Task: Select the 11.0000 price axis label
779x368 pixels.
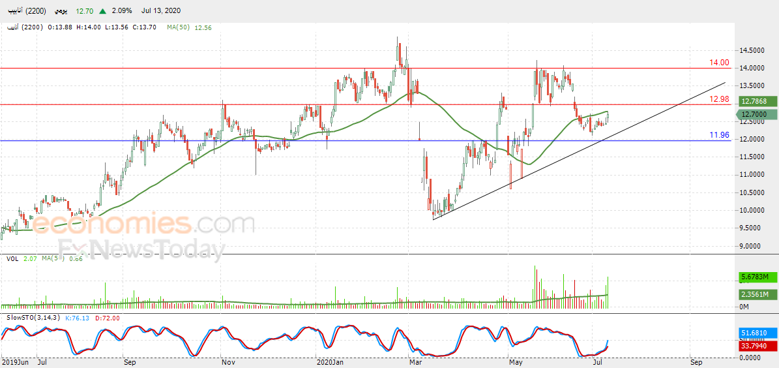Action: (x=752, y=175)
